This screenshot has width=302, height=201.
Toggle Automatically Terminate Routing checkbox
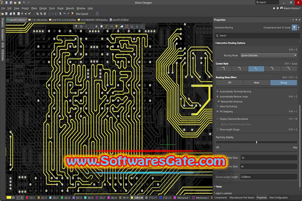pos(217,91)
